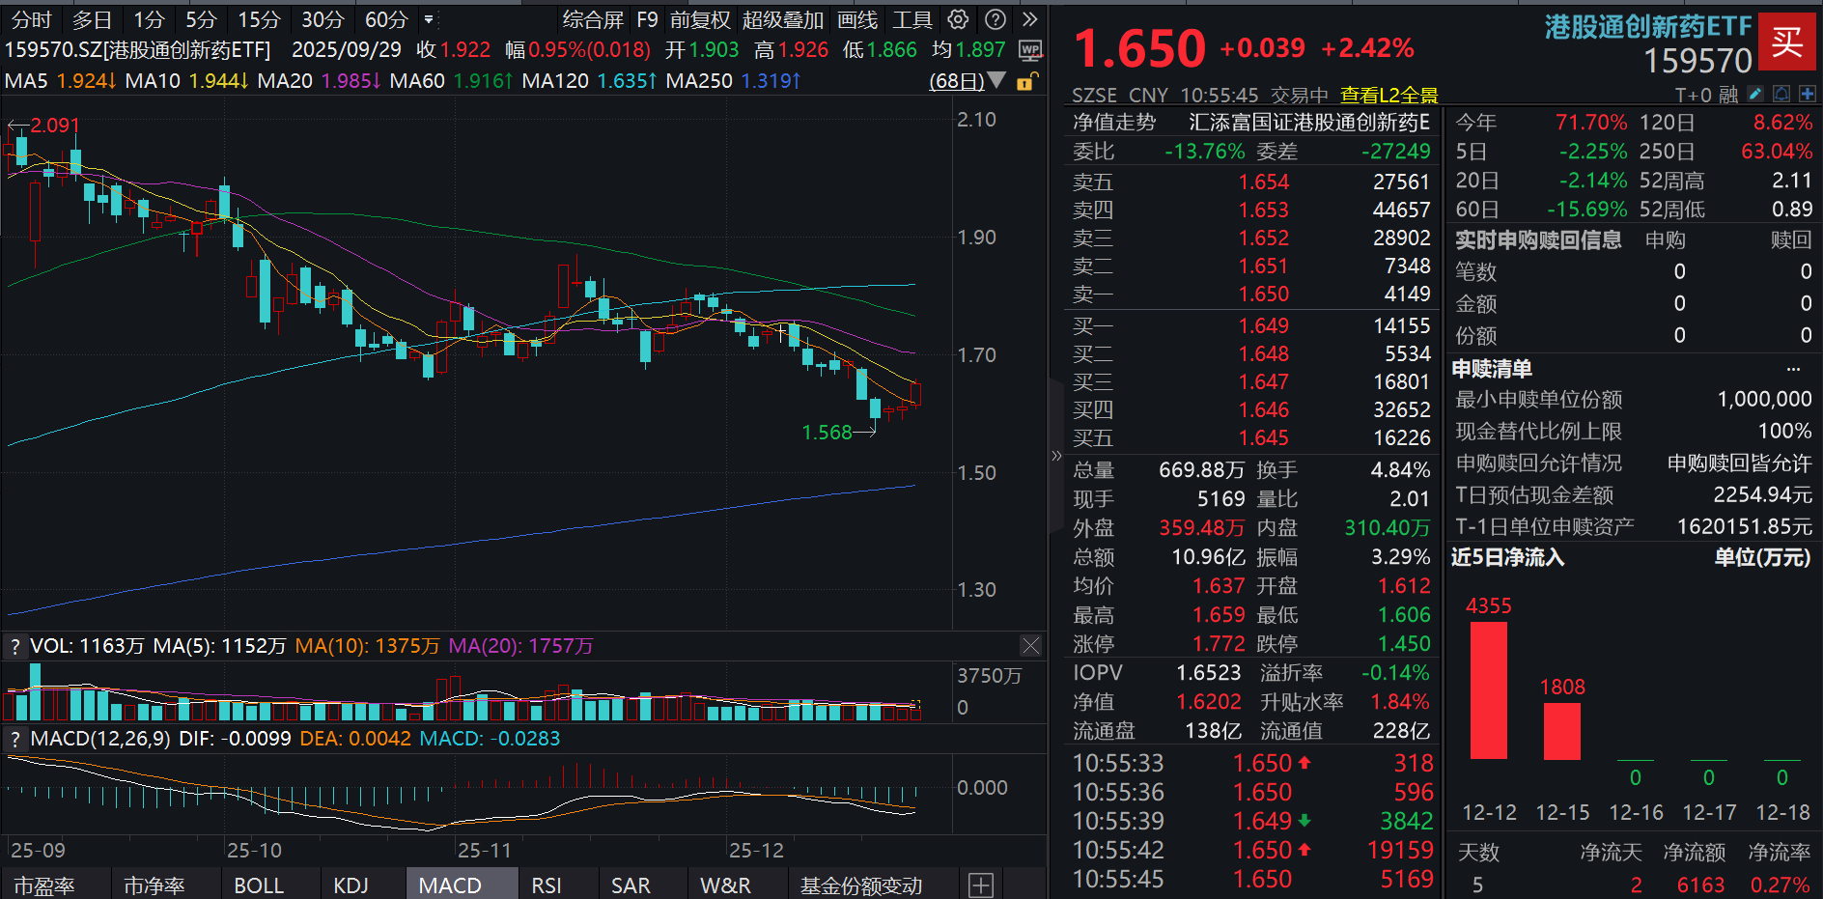
Task: Click the ? icon beside the MACD indicator
Action: [14, 738]
